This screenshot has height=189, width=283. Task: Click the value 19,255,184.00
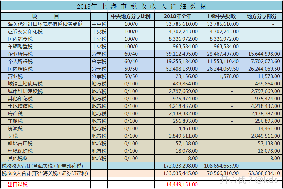[x=182, y=61]
